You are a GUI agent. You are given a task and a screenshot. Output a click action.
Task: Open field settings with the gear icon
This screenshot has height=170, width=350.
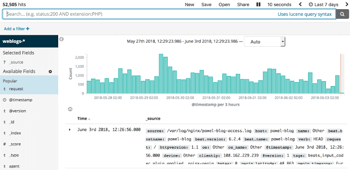click(50, 72)
